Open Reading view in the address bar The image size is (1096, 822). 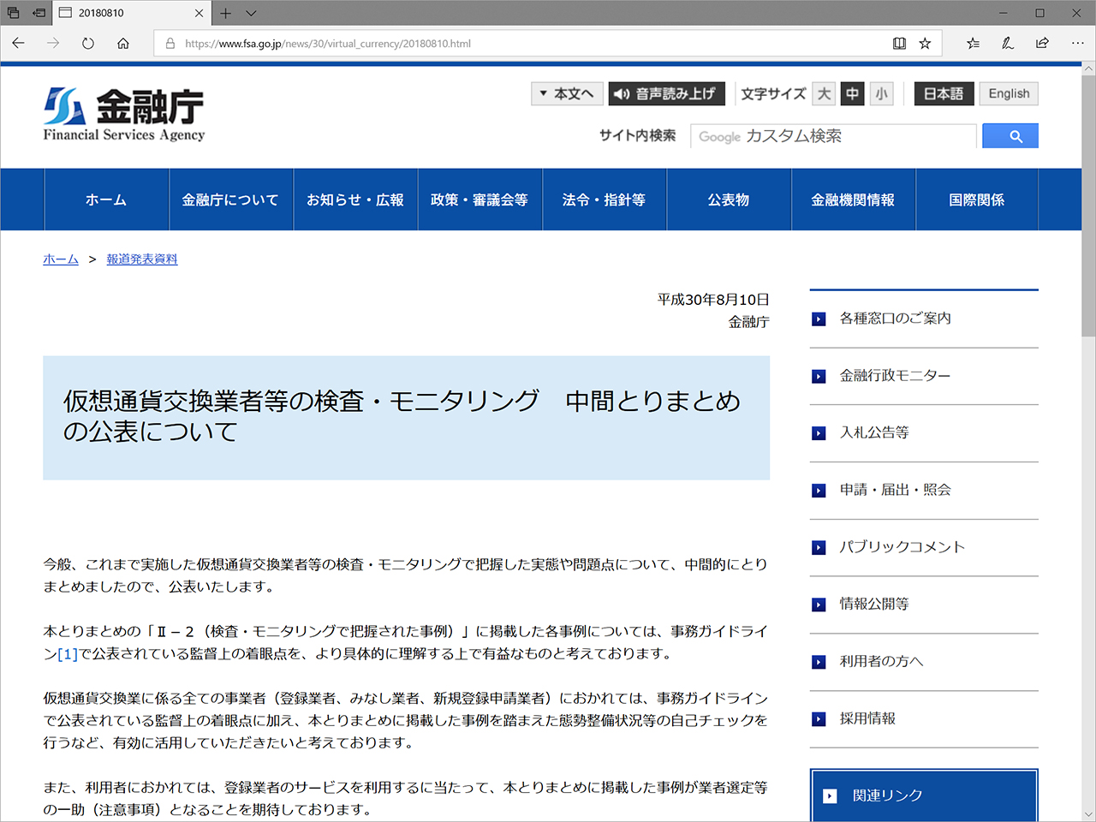point(899,43)
